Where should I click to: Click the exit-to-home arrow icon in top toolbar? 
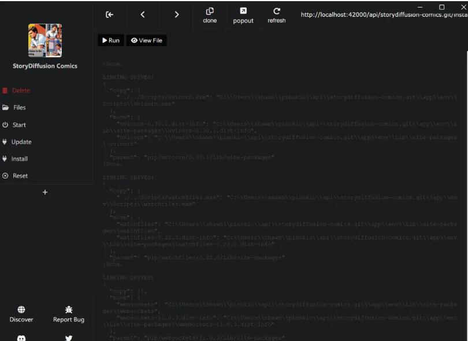click(109, 14)
